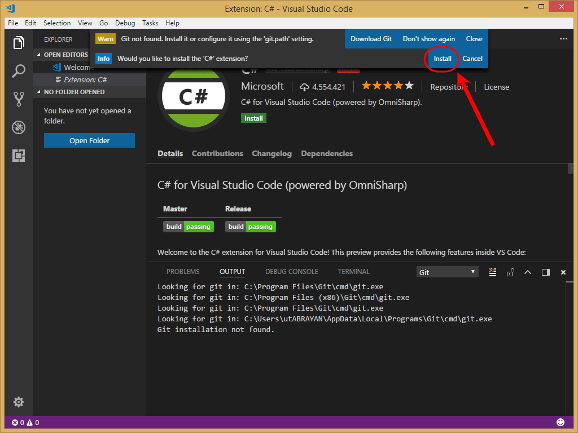Click the green Install extension button

(253, 118)
